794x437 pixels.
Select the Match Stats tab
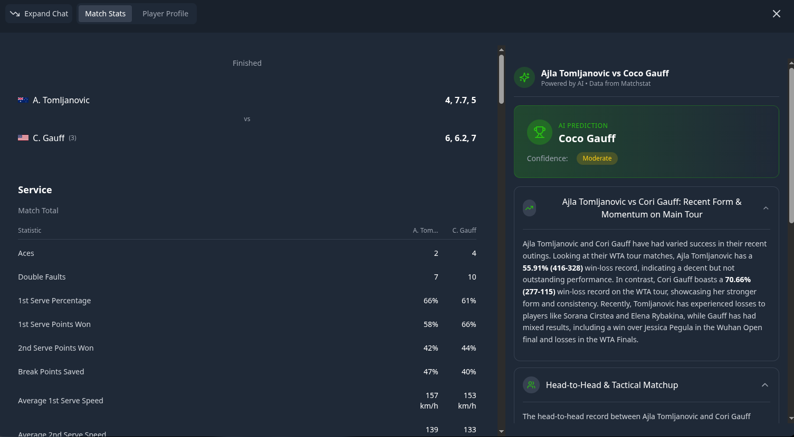tap(105, 14)
